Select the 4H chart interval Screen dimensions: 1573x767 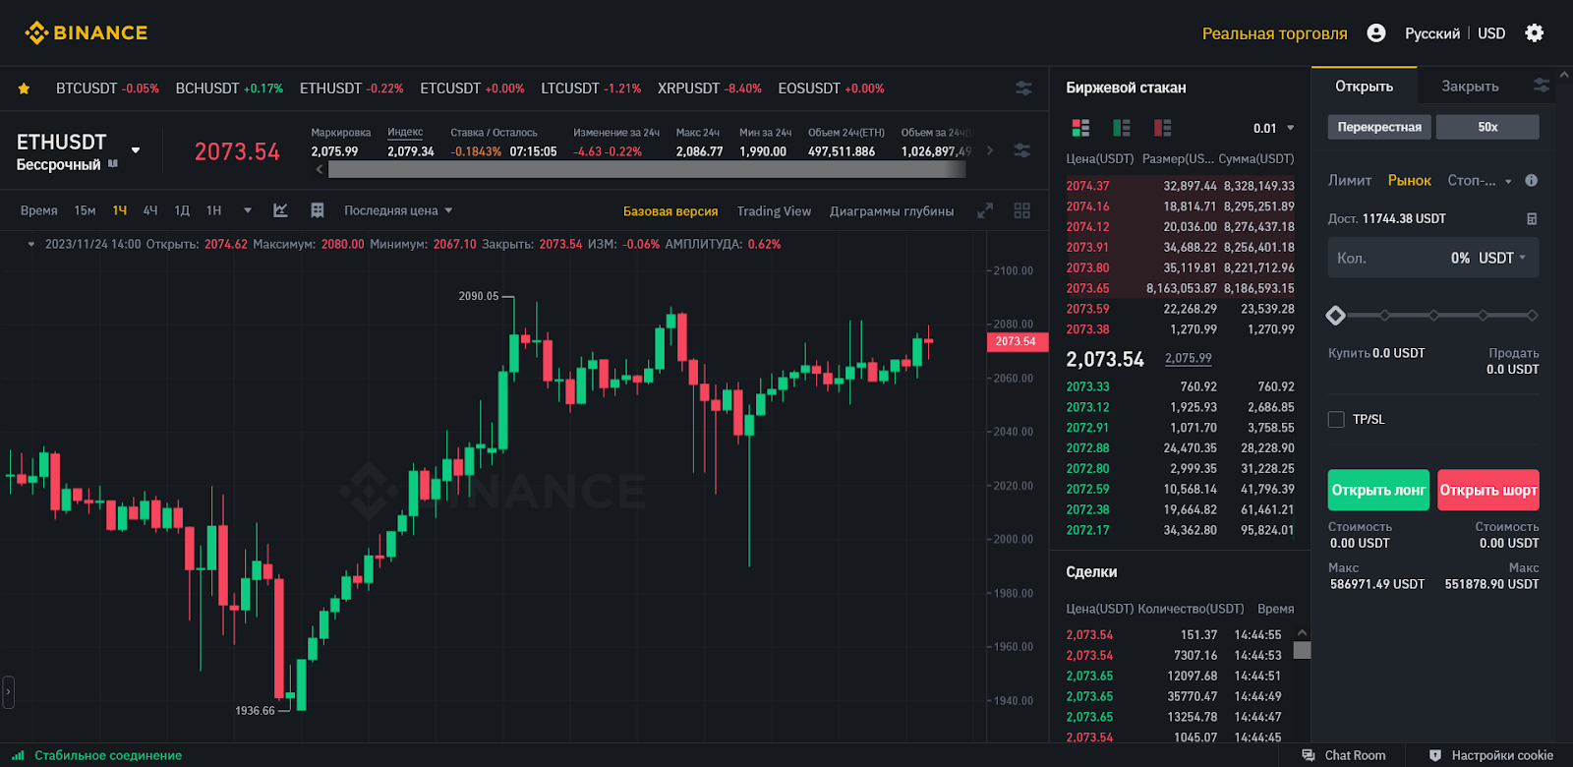pyautogui.click(x=150, y=210)
